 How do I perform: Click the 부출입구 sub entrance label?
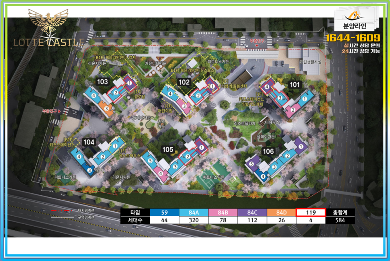tap(50, 111)
